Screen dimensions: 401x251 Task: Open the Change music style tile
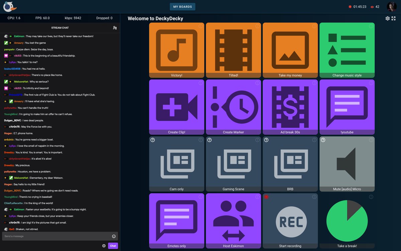tap(347, 50)
